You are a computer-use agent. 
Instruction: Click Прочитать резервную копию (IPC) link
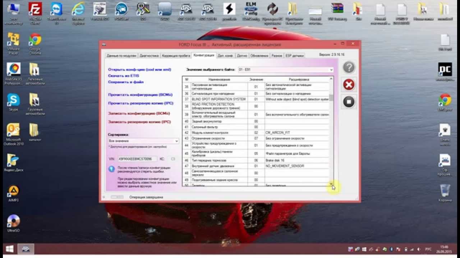pos(141,103)
